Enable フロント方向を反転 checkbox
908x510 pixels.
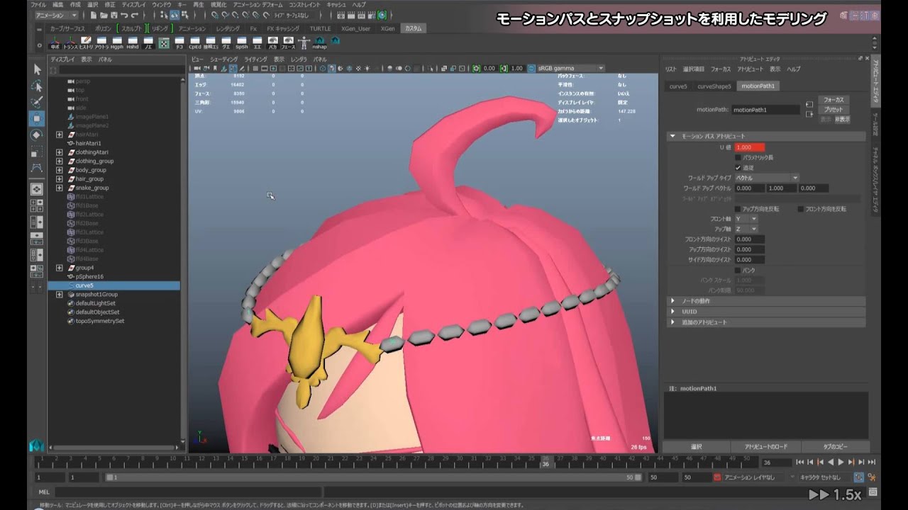[801, 210]
